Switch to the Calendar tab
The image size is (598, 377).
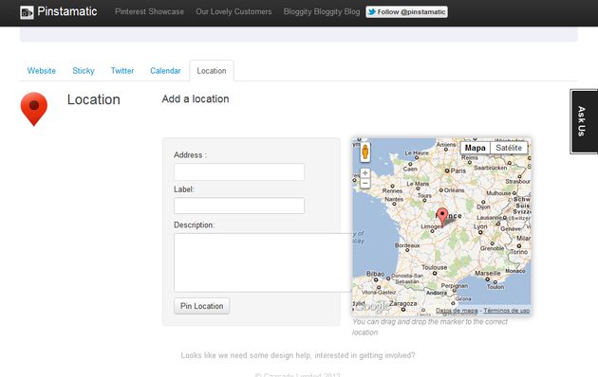point(165,71)
